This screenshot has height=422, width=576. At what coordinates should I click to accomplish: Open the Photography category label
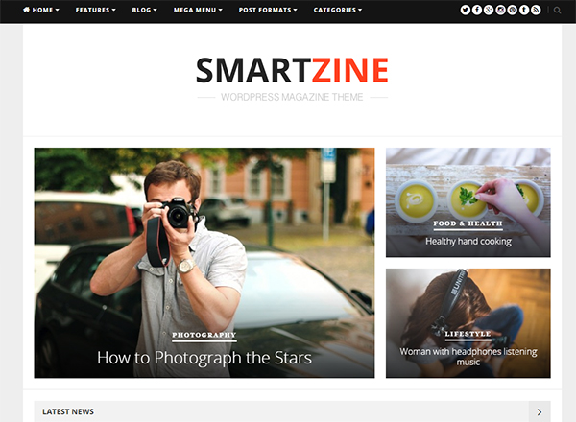point(204,335)
